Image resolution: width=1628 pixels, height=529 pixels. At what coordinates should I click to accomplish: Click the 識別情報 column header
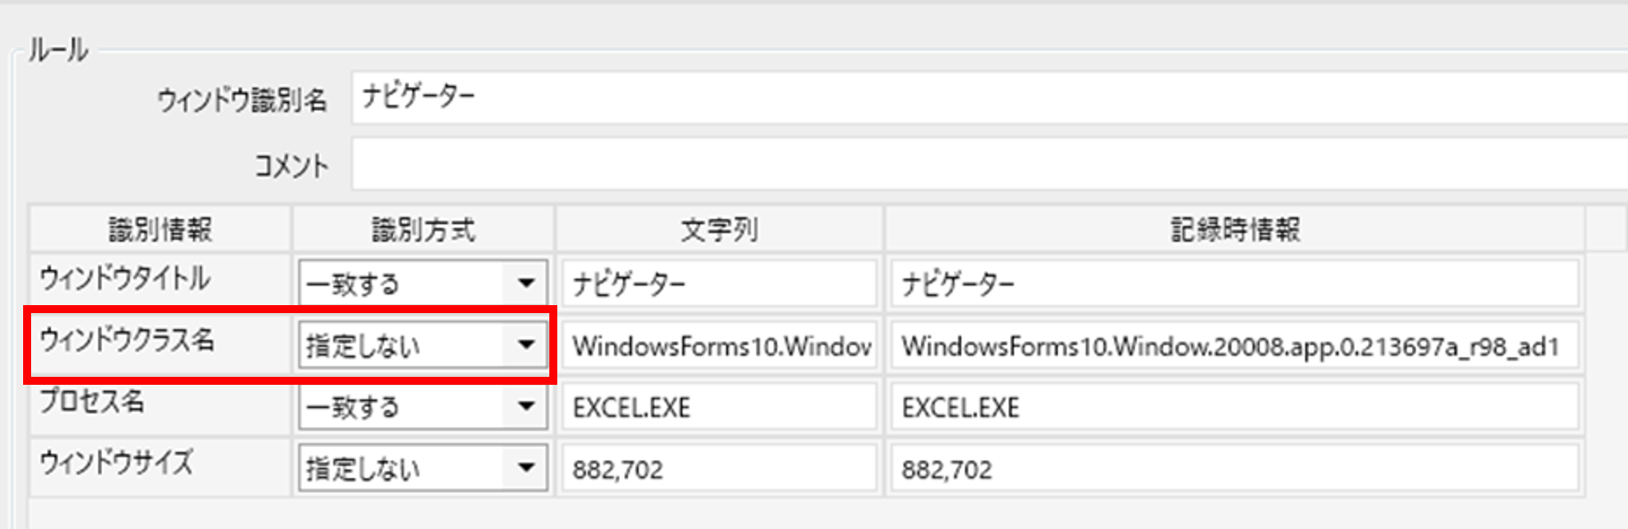point(160,229)
